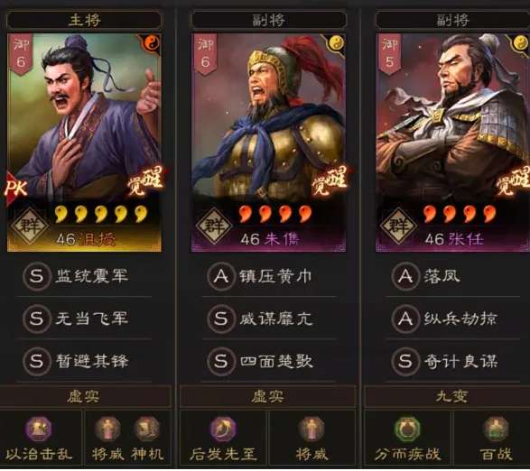Select the 主将 slot header
Viewport: 530px width, 471px height.
point(84,20)
